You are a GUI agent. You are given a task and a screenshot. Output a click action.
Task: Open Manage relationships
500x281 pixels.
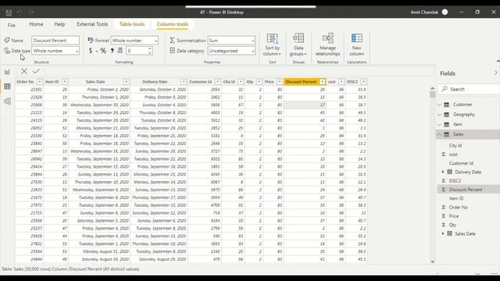coord(328,44)
